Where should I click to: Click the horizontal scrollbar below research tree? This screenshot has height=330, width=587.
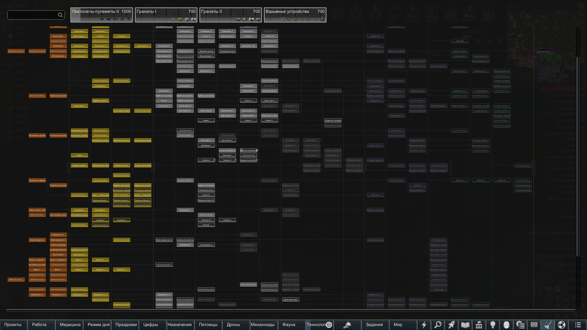coord(290,310)
